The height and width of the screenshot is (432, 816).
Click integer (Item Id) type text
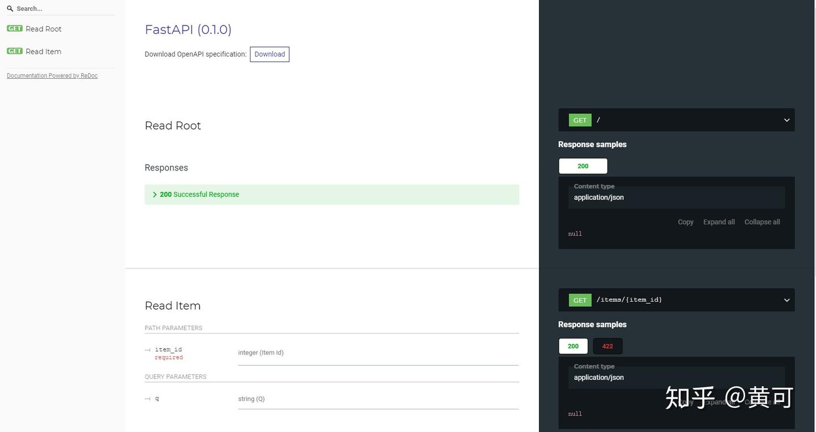tap(261, 353)
